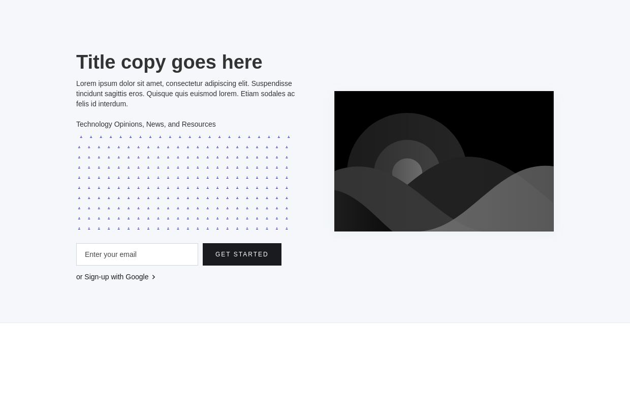Click last tiny icon in grid's ninth row
This screenshot has width=630, height=407.
point(287,218)
